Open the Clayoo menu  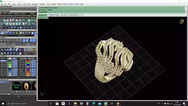point(77,4)
